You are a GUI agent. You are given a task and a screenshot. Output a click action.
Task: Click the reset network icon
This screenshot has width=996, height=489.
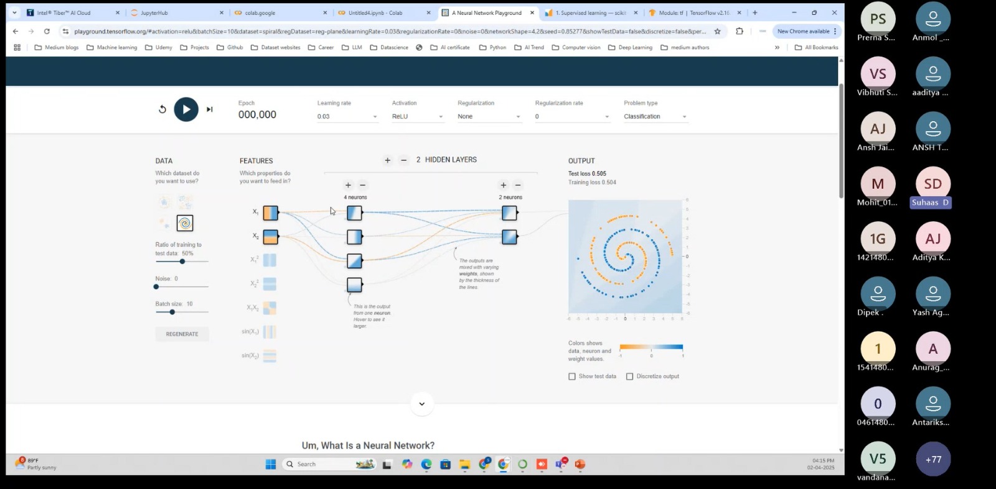click(162, 109)
